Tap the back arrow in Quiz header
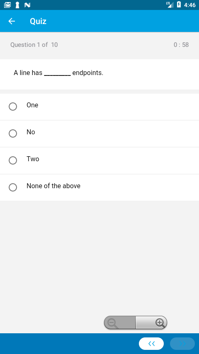Viewport: 199px width, 354px height. click(12, 21)
